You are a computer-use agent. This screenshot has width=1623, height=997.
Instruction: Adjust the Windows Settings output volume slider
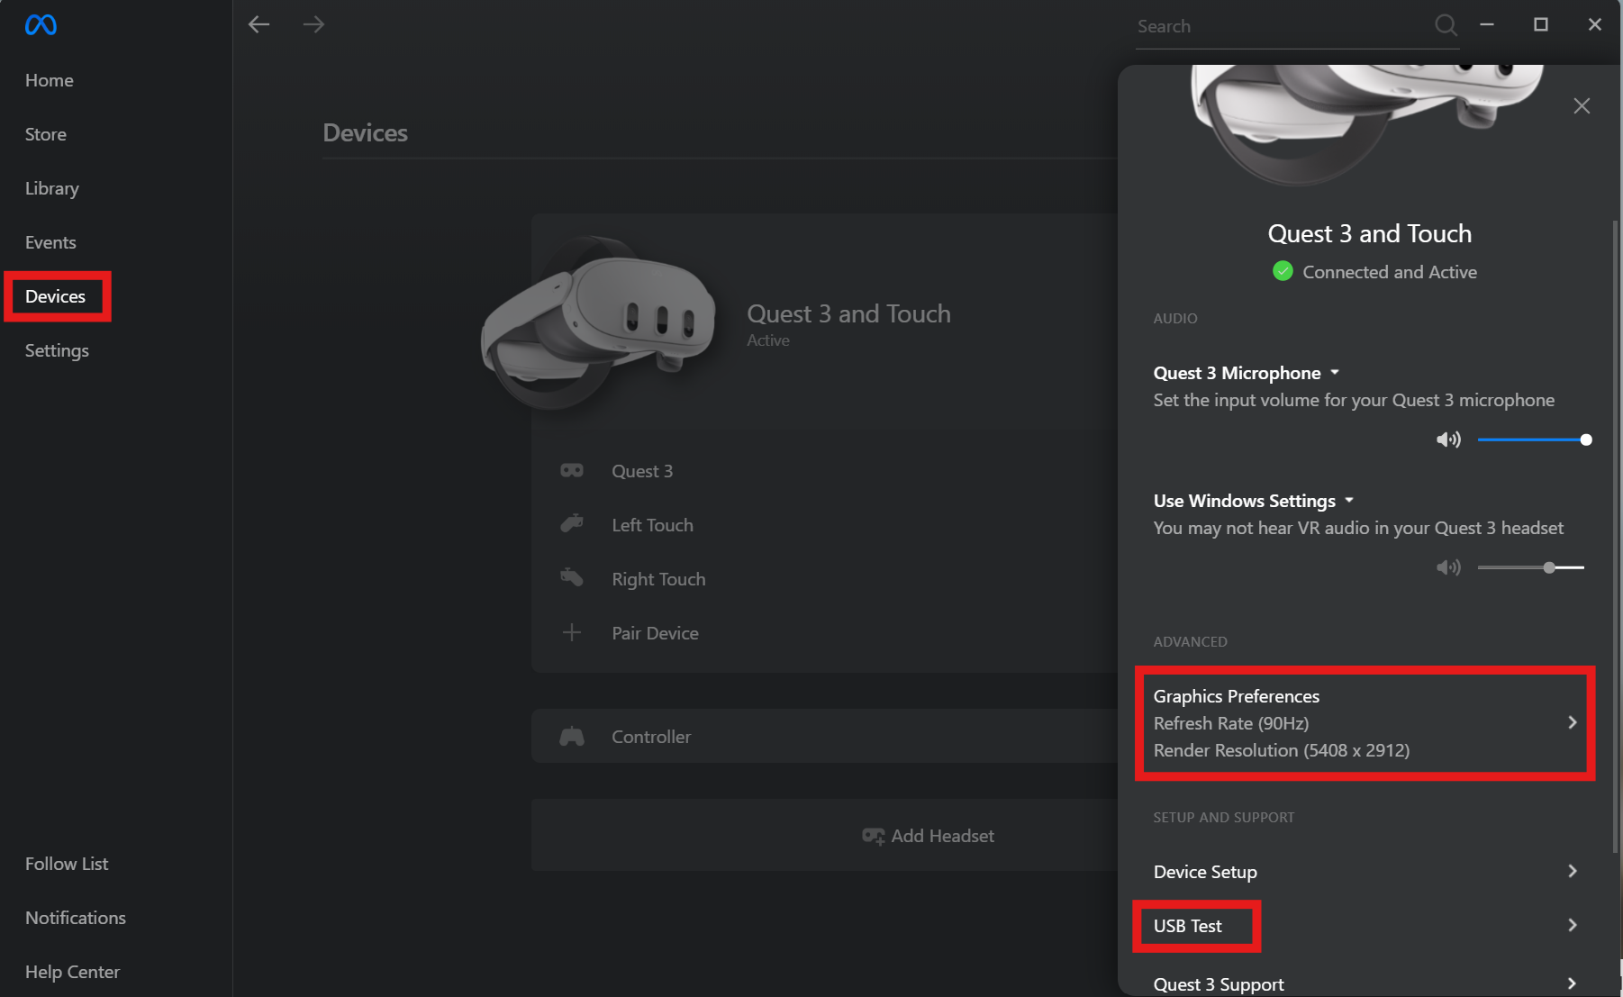click(1530, 567)
